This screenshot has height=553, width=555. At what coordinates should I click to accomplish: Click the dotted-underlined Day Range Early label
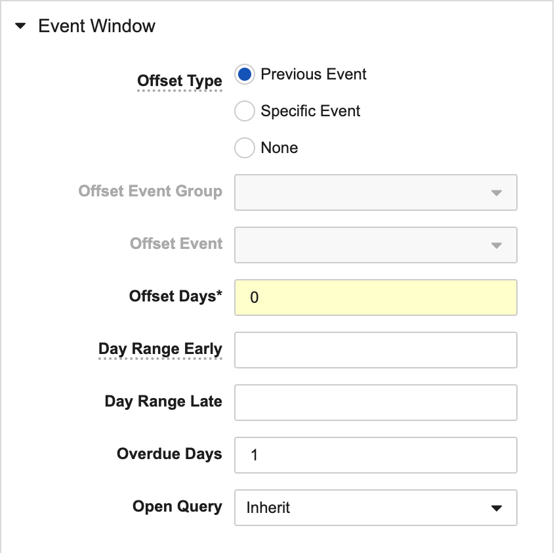(160, 349)
